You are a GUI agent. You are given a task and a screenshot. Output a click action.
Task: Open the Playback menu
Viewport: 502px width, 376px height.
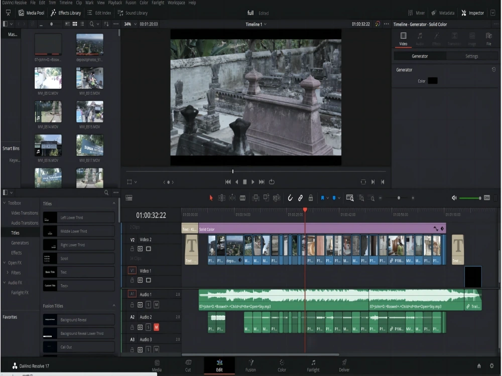tap(115, 3)
